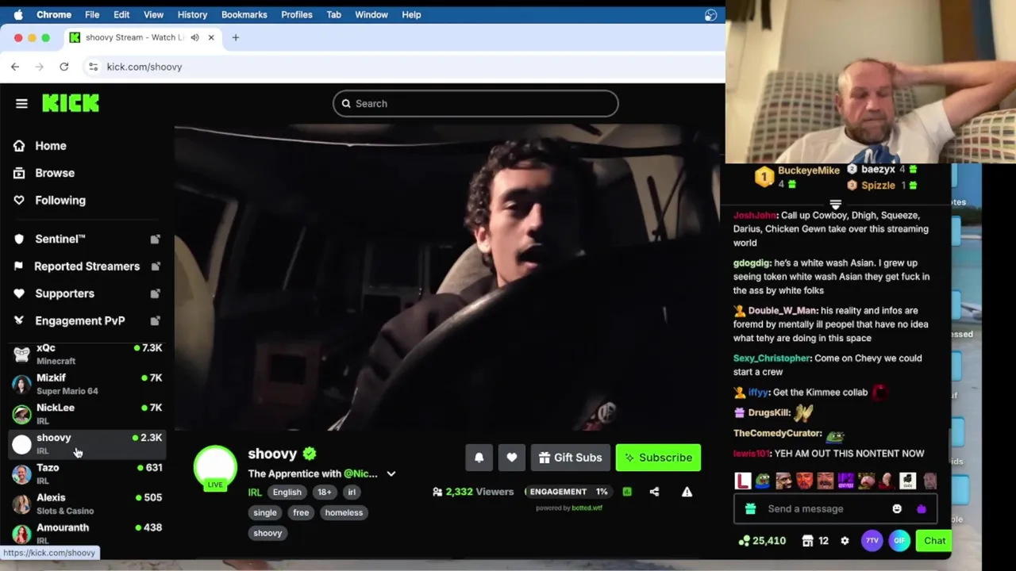Open Reported Streamers entry
This screenshot has height=571, width=1016.
pos(87,266)
